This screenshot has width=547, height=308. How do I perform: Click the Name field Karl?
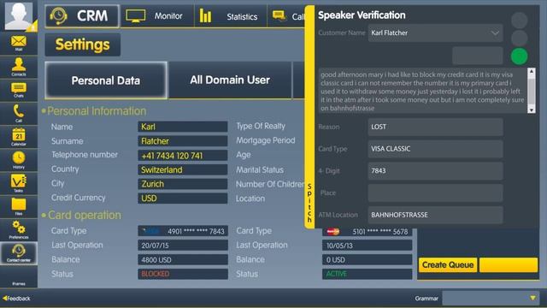click(x=183, y=127)
